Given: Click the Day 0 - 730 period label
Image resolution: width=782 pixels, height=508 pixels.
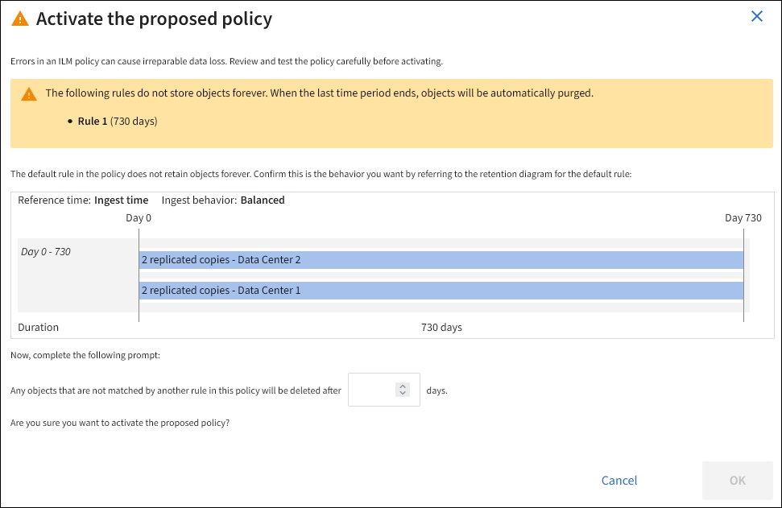Looking at the screenshot, I should point(46,252).
